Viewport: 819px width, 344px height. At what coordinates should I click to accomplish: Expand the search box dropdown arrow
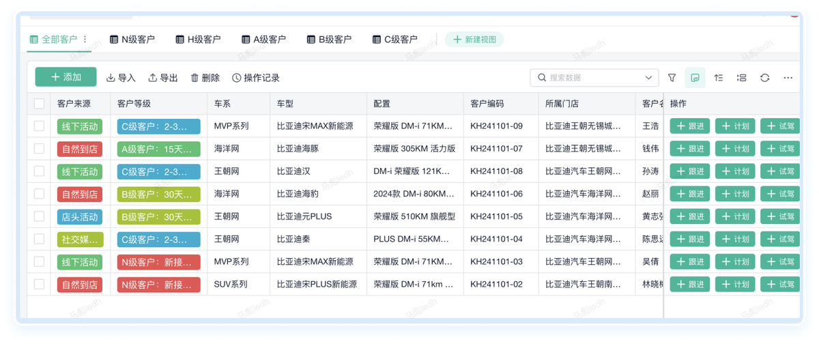(x=648, y=78)
